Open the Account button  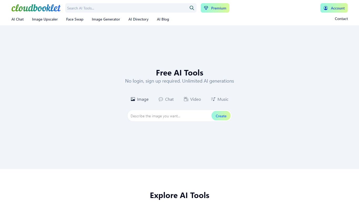coord(334,8)
